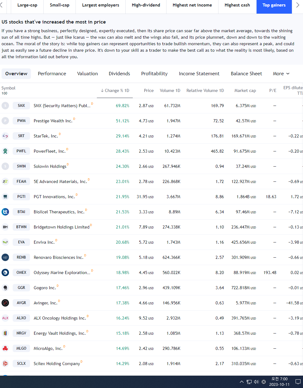Click the Gogoro GGR logo icon
The width and height of the screenshot is (303, 388).
tap(5, 288)
